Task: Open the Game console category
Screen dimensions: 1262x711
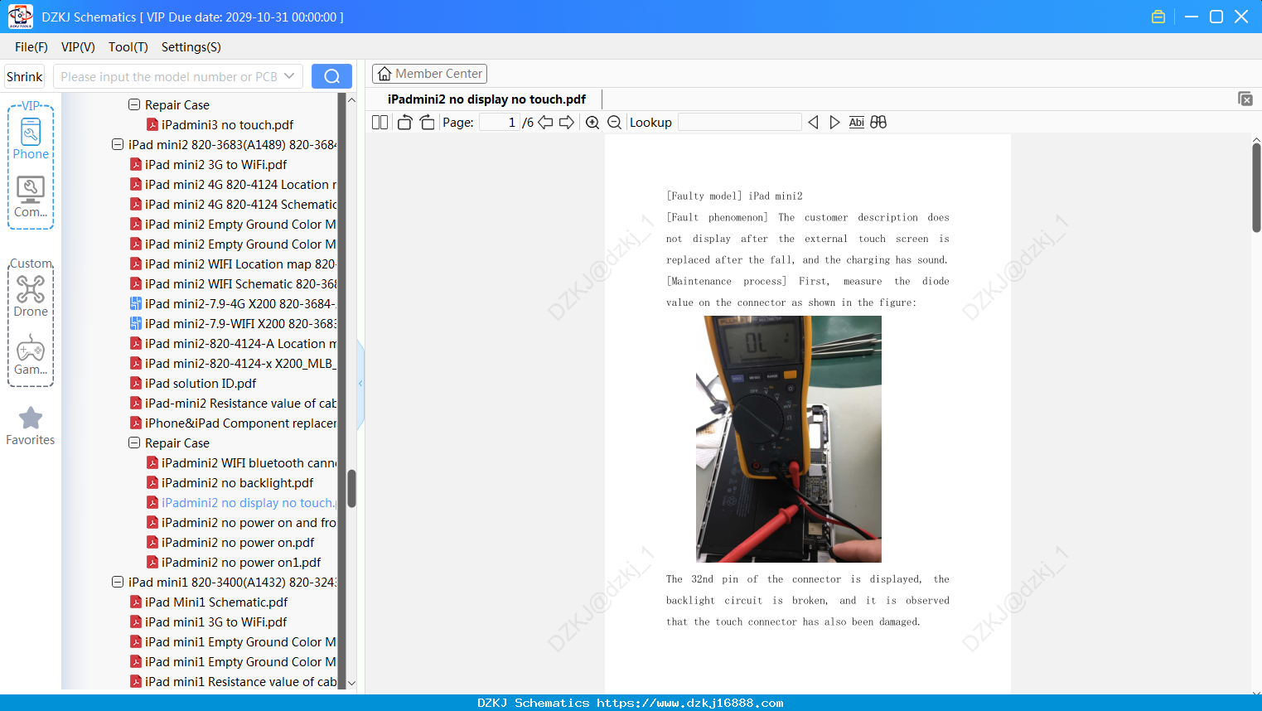Action: 31,355
